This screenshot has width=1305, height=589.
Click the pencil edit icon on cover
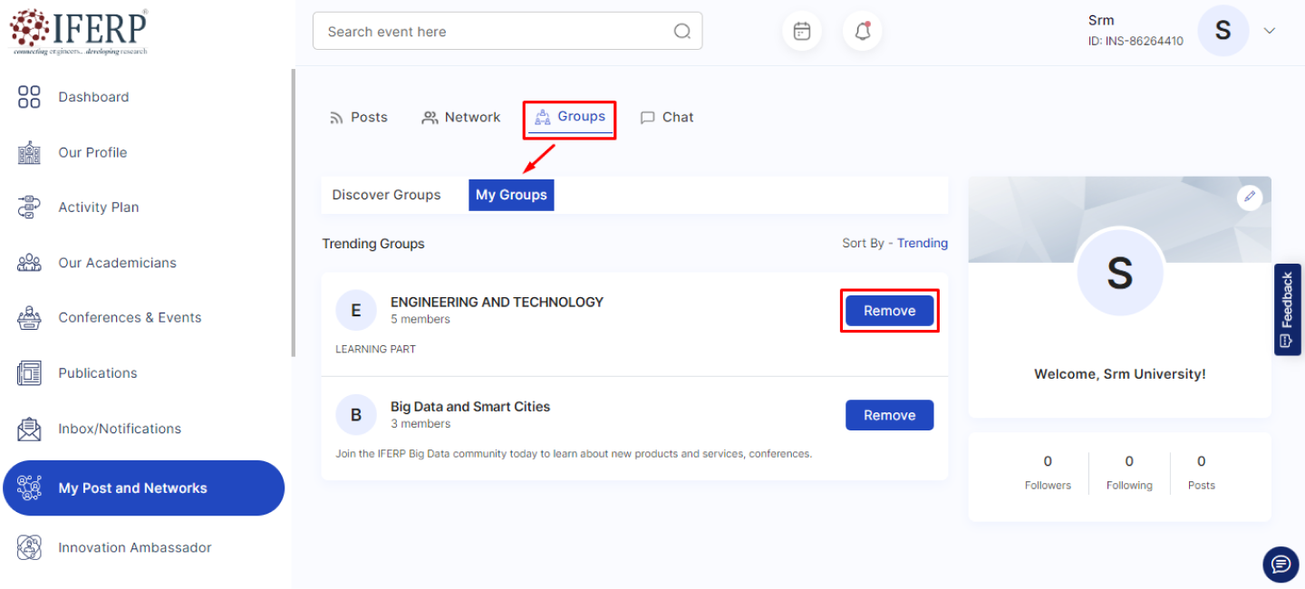pyautogui.click(x=1250, y=197)
